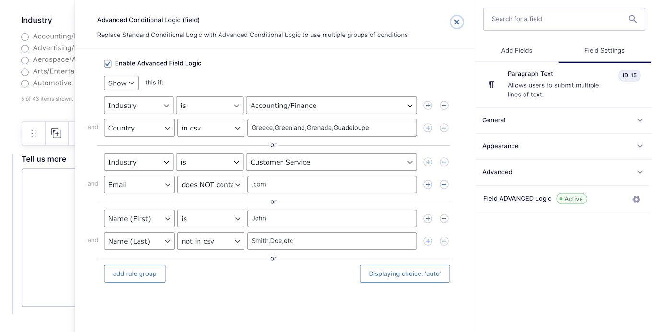Uncheck Enable Advanced Field Logic
Viewport: 652px width, 332px height.
108,63
